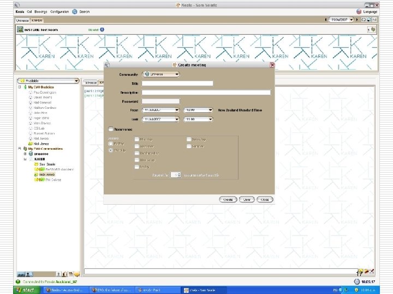Screen dimensions: 393x294
Task: Tick the Monday checkbox
Action: tap(136, 139)
